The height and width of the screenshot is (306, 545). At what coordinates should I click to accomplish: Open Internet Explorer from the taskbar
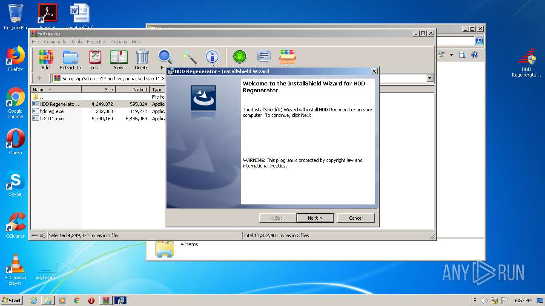coord(34,300)
